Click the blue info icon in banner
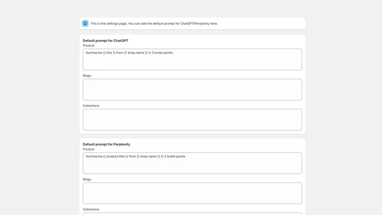 [85, 23]
